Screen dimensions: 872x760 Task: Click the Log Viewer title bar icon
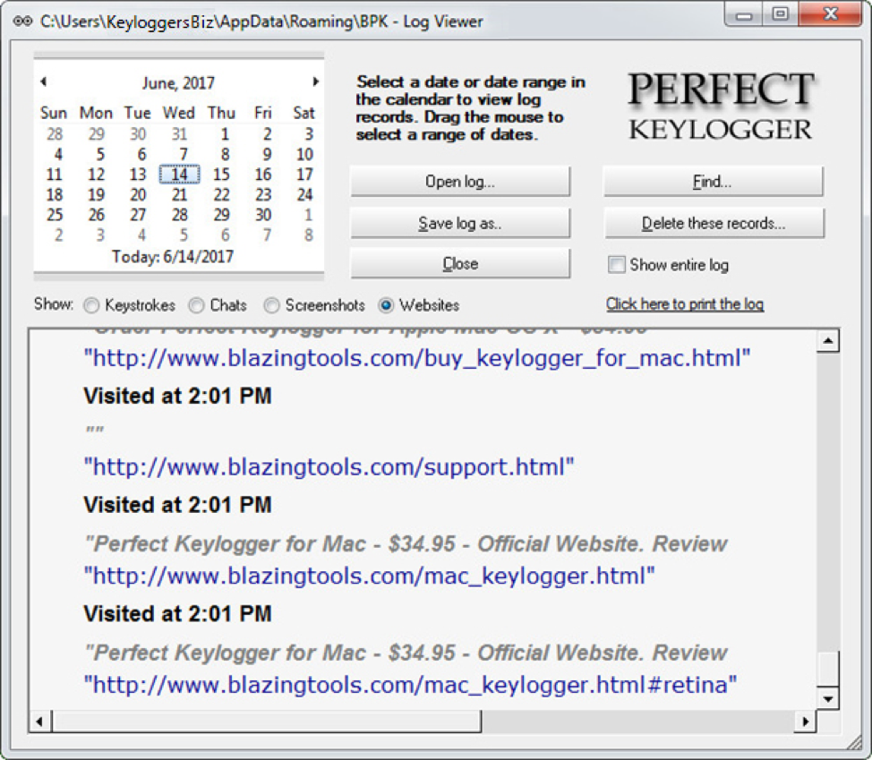[21, 21]
